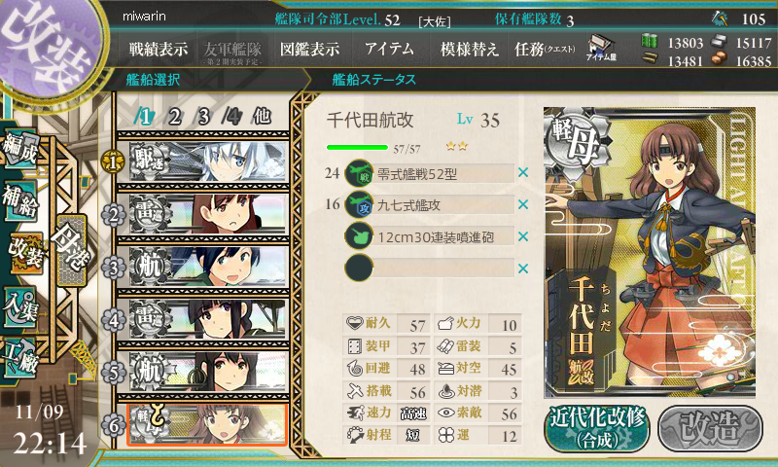Image resolution: width=778 pixels, height=467 pixels.
Task: Return to 母港 home port button
Action: pos(72,250)
